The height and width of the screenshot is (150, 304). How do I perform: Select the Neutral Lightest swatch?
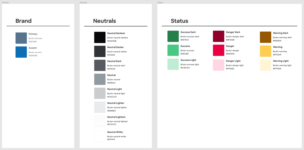100,121
